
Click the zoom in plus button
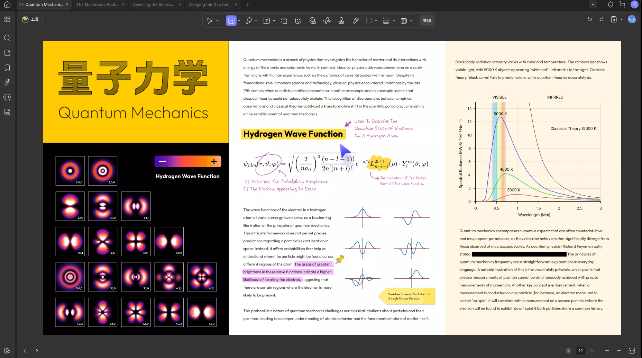pyautogui.click(x=619, y=351)
